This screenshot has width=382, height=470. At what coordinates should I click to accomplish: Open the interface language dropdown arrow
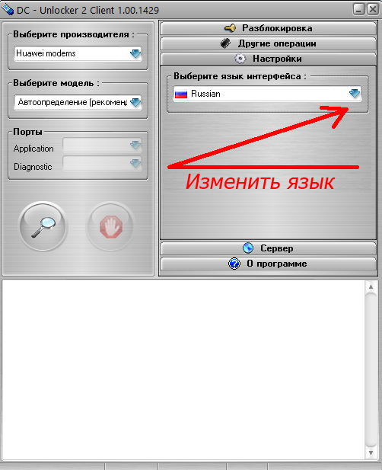[355, 94]
